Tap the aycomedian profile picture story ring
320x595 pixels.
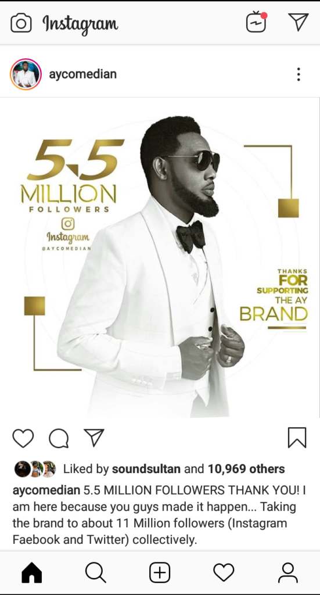point(26,74)
